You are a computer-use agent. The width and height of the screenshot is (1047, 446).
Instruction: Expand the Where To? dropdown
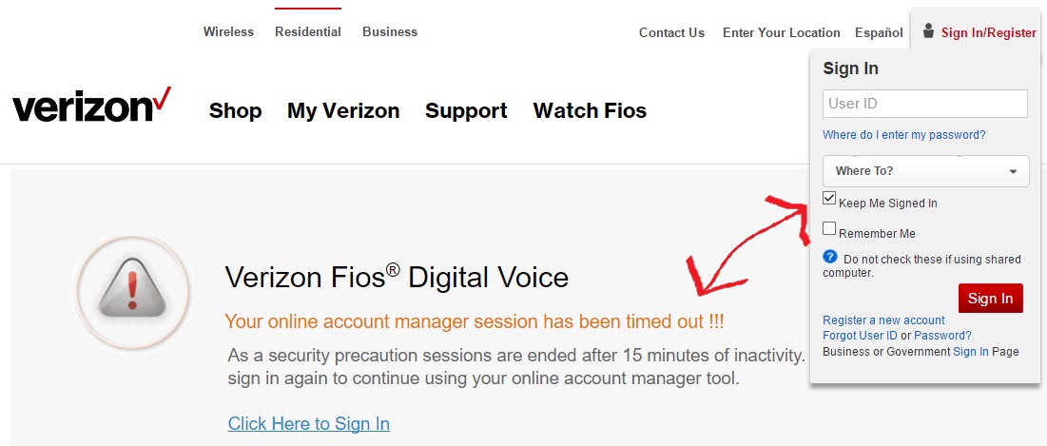[x=925, y=171]
